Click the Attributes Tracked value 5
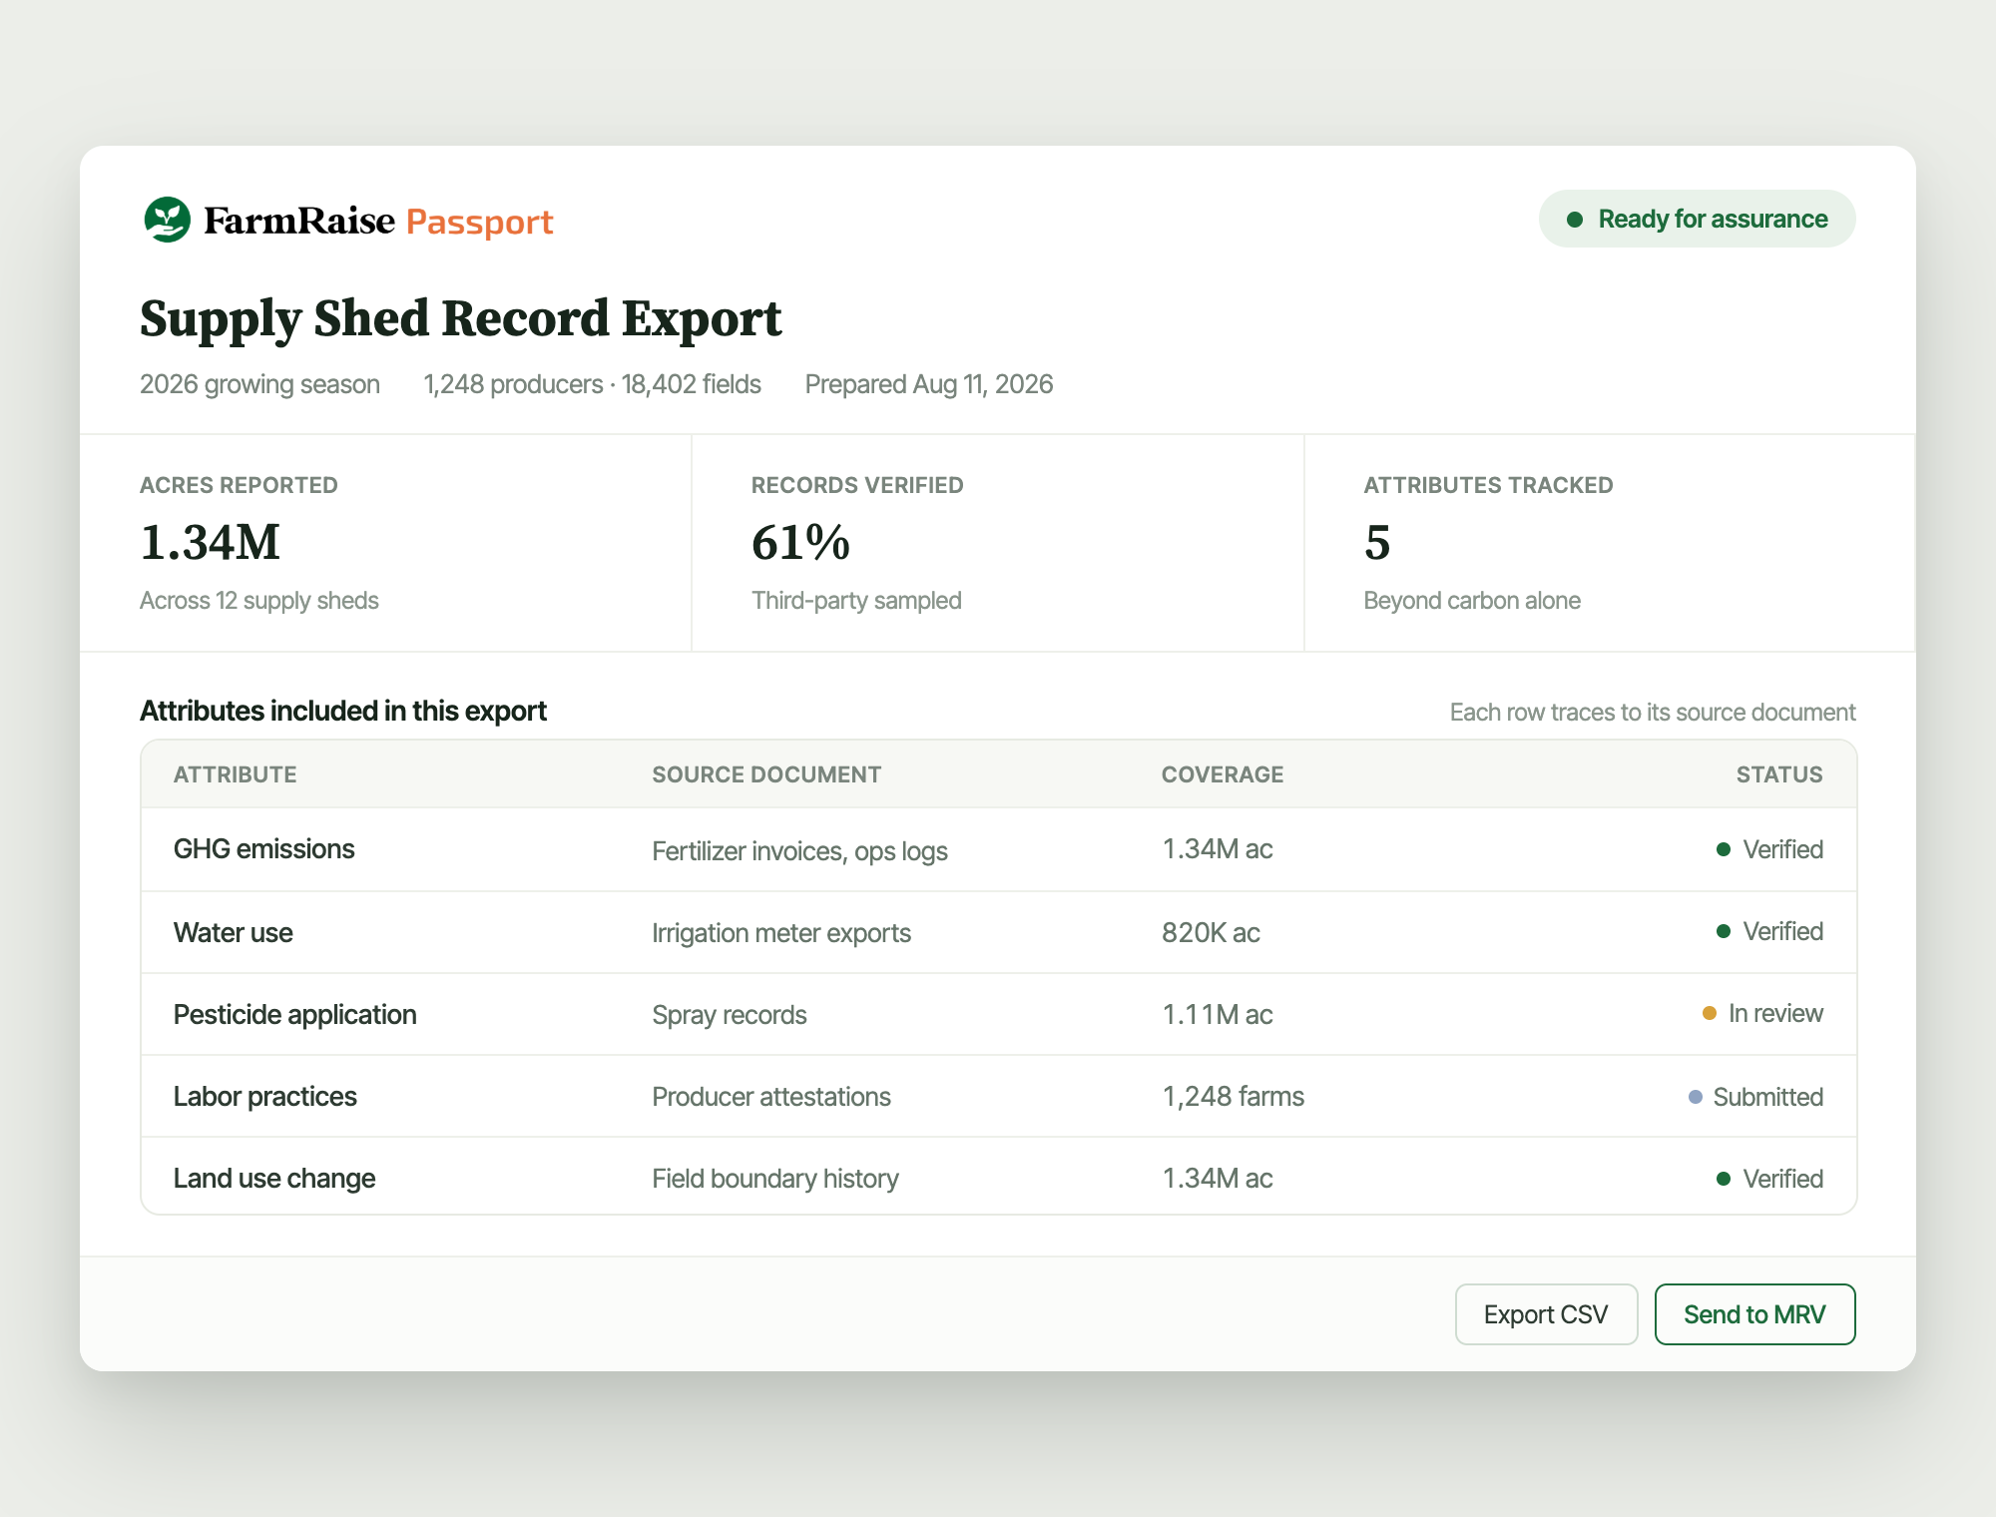1996x1517 pixels. pyautogui.click(x=1377, y=543)
